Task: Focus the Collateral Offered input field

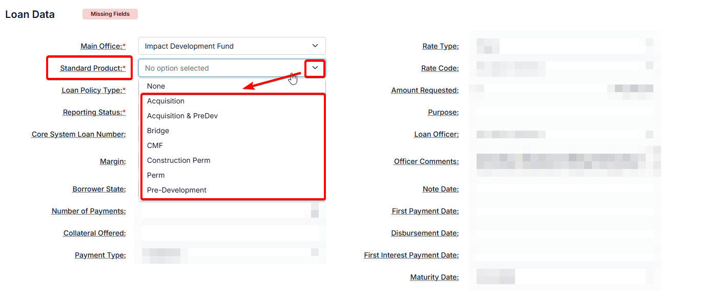Action: click(x=231, y=233)
